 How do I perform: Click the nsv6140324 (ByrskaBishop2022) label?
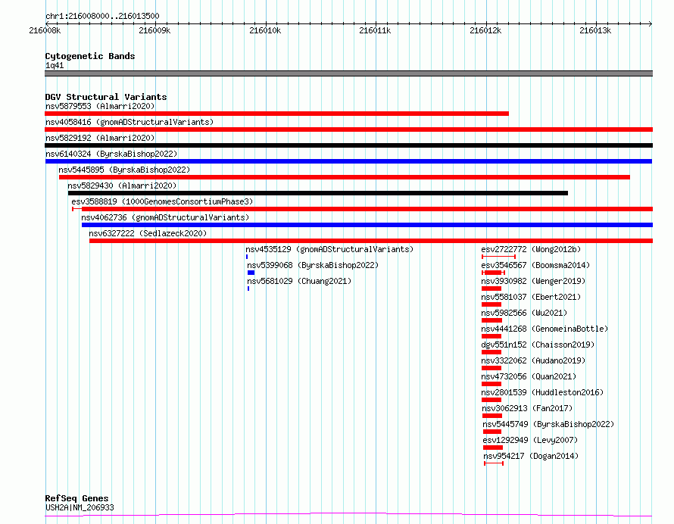click(x=111, y=154)
